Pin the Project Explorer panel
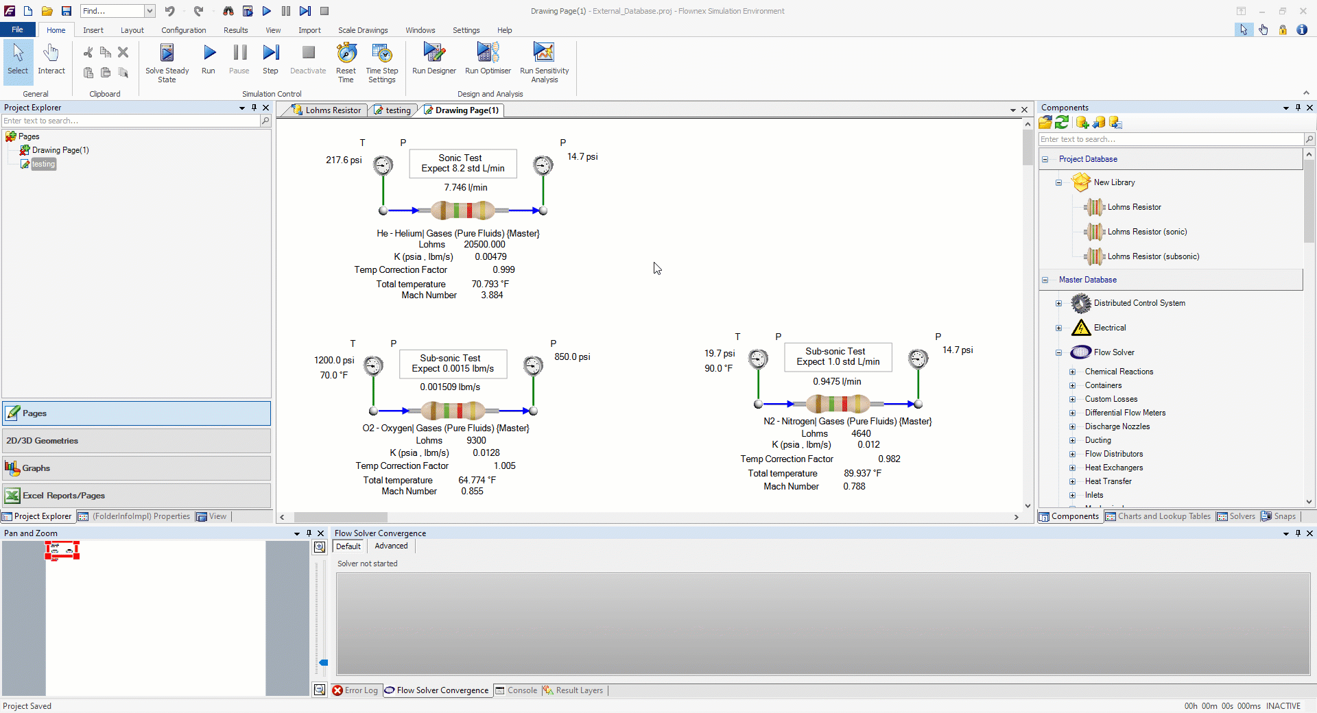 [x=254, y=108]
